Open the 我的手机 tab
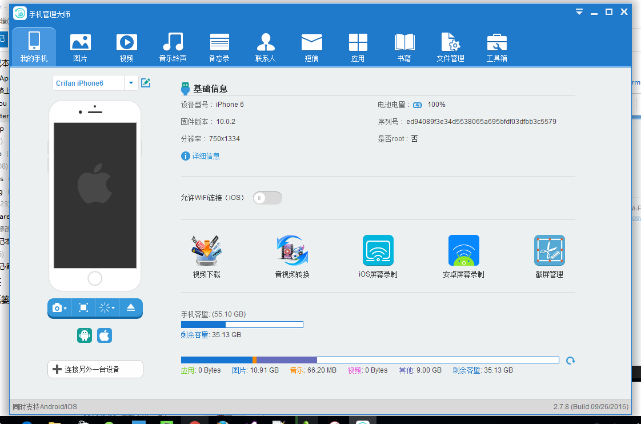The image size is (641, 424). [34, 47]
